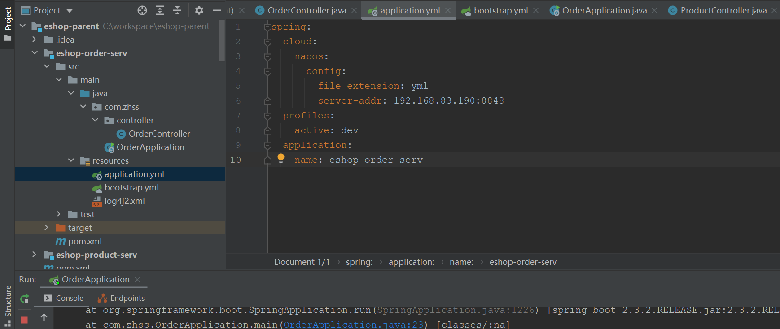Image resolution: width=780 pixels, height=329 pixels.
Task: Fold the application block at line 9
Action: coord(267,145)
